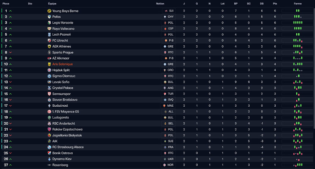Click the SUI flag next to Young Boys
The image size is (315, 169).
pos(166,11)
